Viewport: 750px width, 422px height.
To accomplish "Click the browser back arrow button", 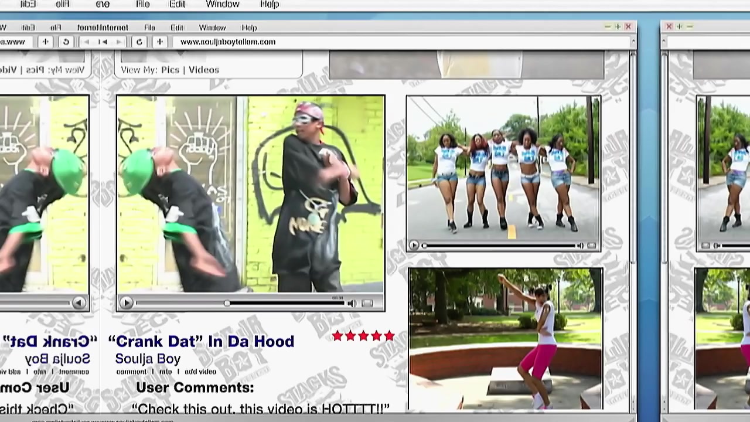I will 87,42.
